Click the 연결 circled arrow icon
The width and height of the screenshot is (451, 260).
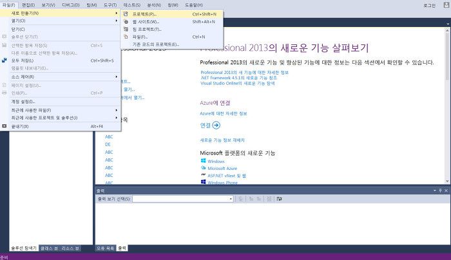tap(216, 125)
